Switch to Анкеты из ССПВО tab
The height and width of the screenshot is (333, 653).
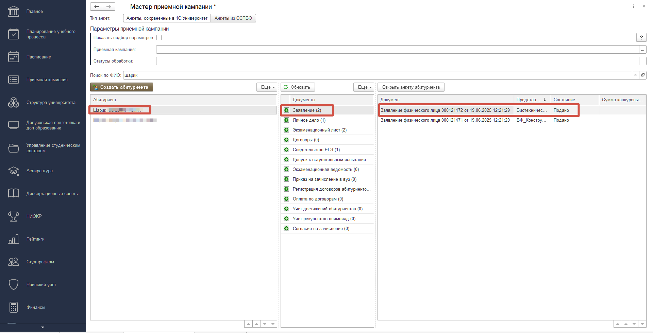(x=233, y=18)
